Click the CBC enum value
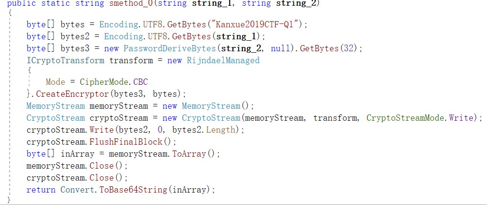Screen dimensions: 487x205 coord(141,82)
